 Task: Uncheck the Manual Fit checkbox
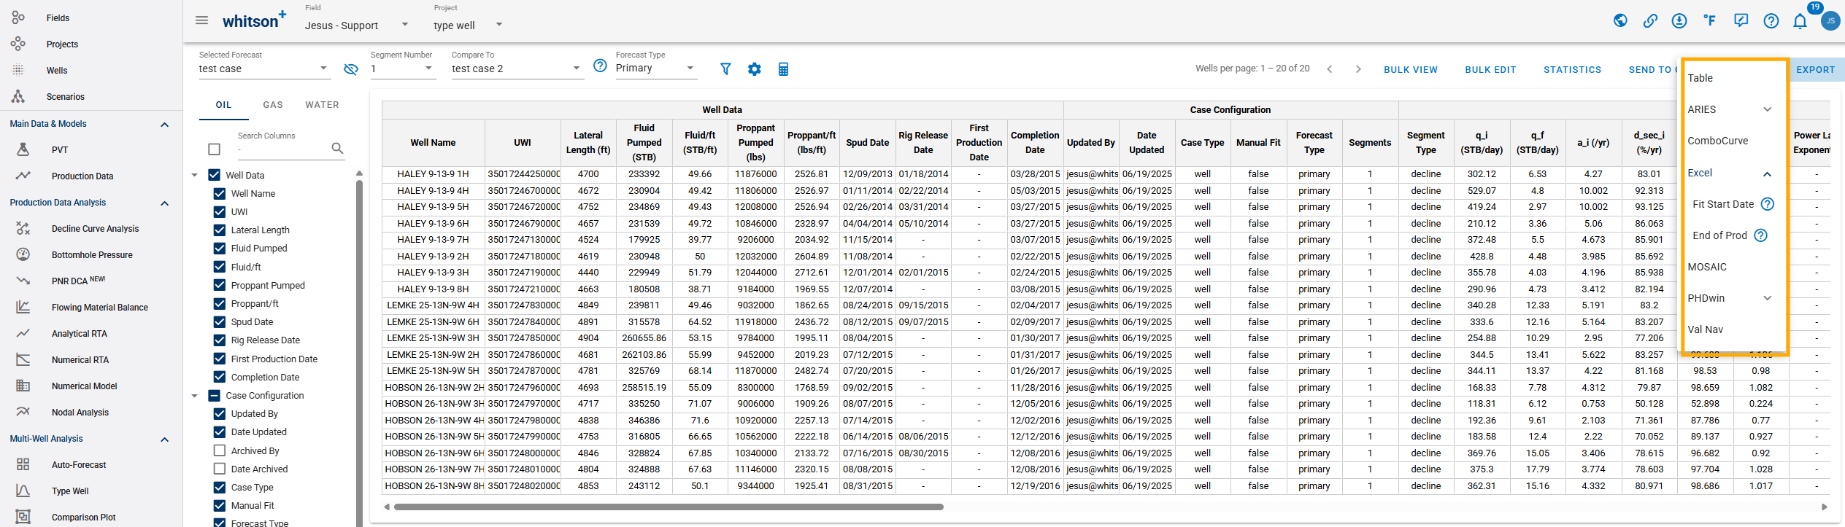(220, 505)
